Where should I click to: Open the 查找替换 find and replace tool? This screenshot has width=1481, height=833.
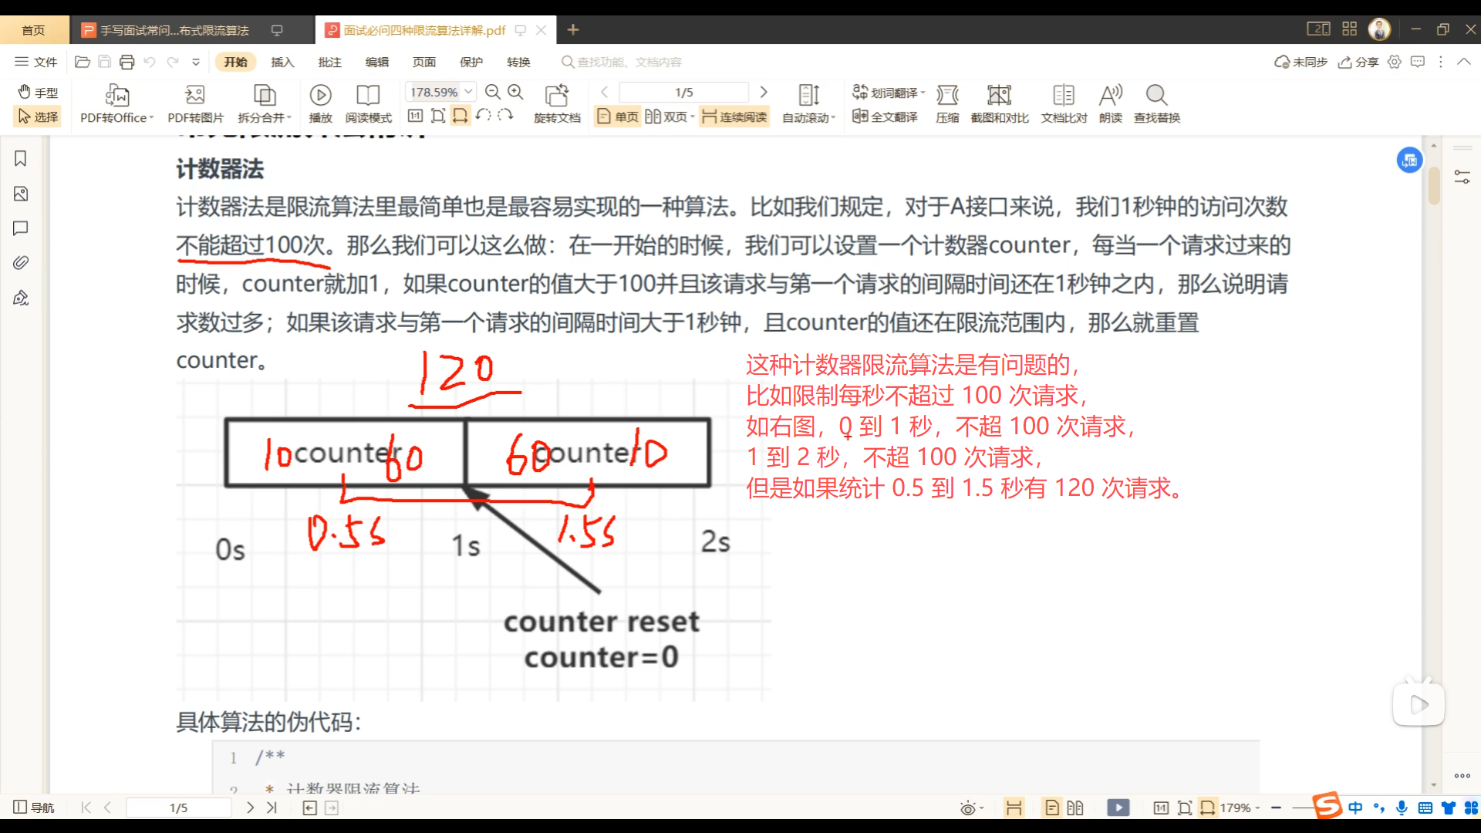point(1156,96)
